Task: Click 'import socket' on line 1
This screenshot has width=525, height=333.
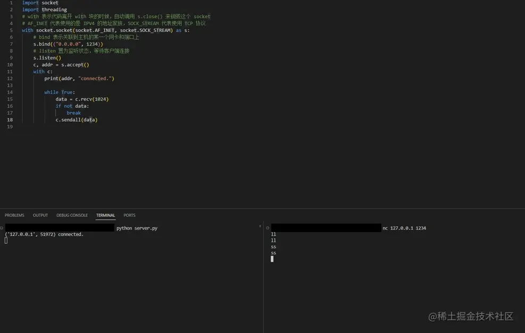Action: [x=40, y=3]
